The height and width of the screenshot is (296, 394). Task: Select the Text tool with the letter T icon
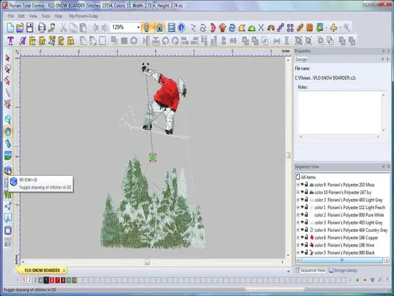coord(10,41)
